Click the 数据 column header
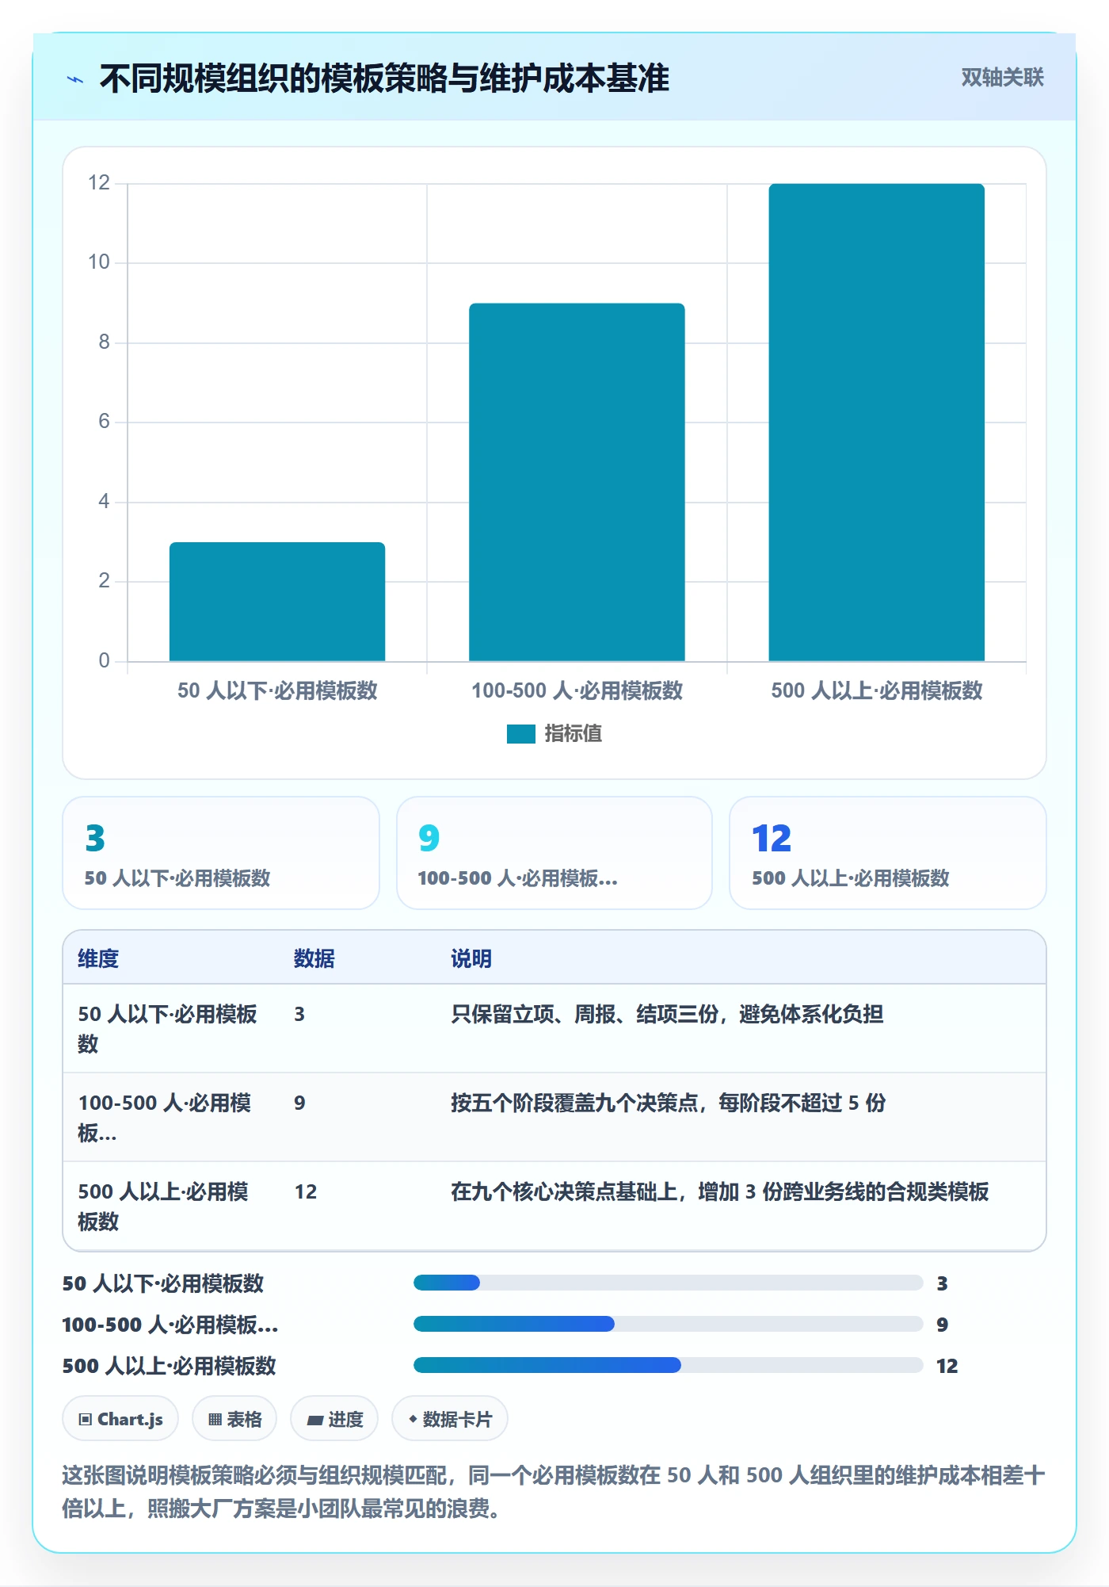The width and height of the screenshot is (1109, 1587). pos(314,958)
